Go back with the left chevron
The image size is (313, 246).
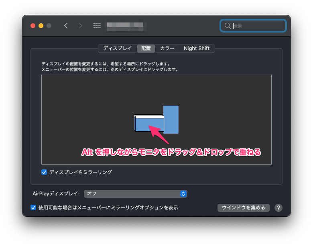click(x=66, y=26)
